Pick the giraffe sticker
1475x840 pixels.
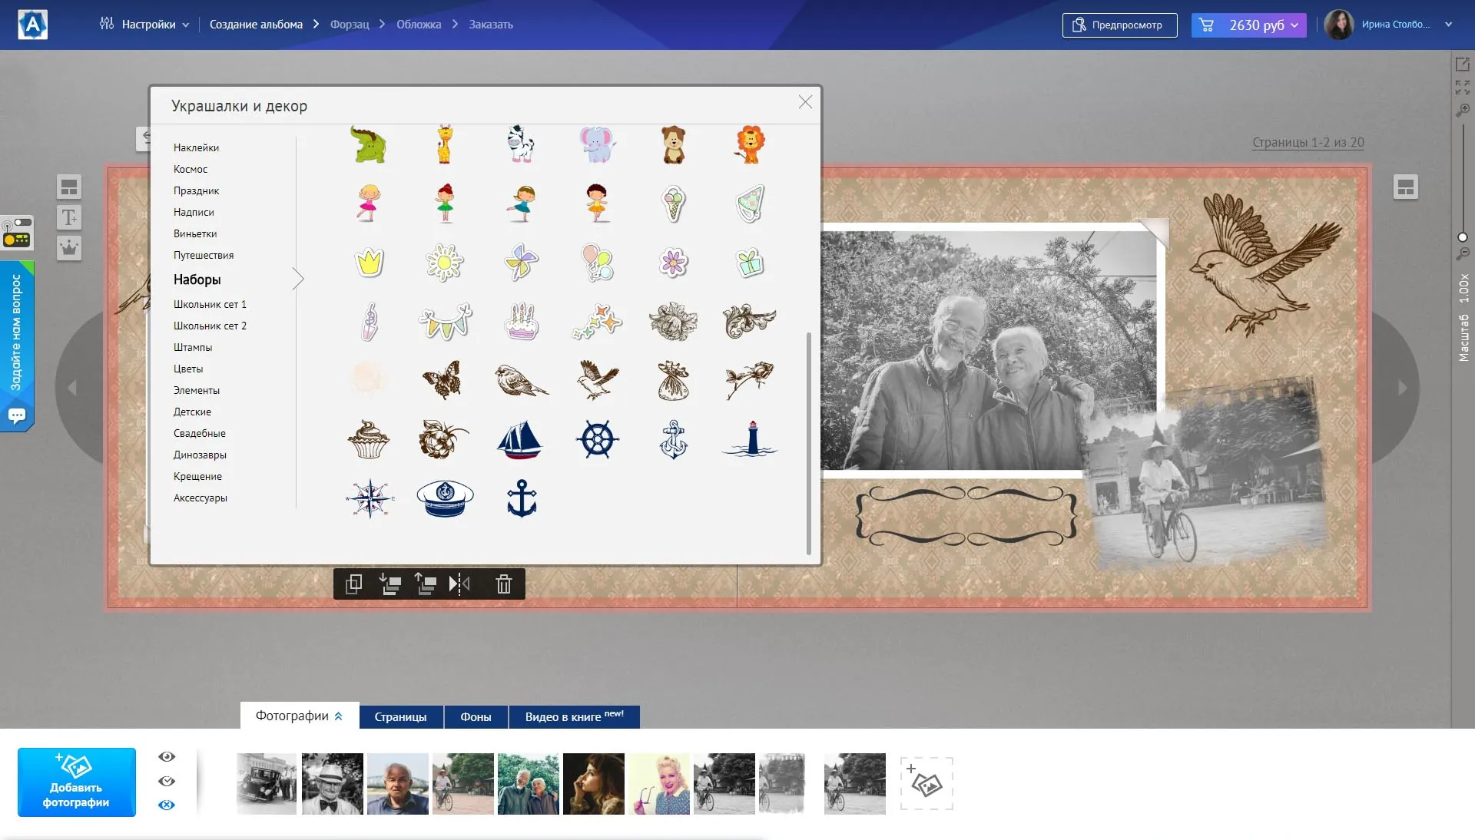(x=445, y=144)
